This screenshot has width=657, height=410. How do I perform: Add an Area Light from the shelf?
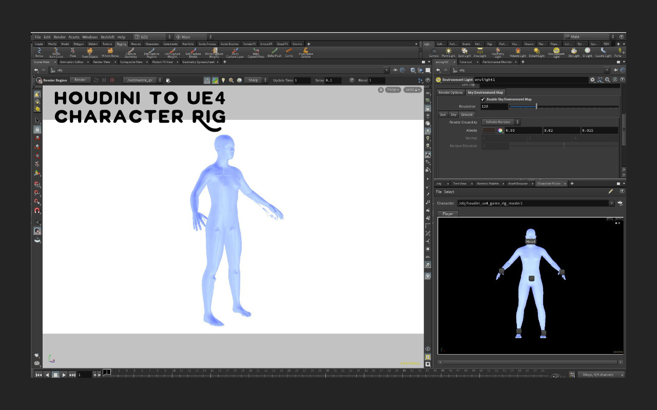[479, 52]
